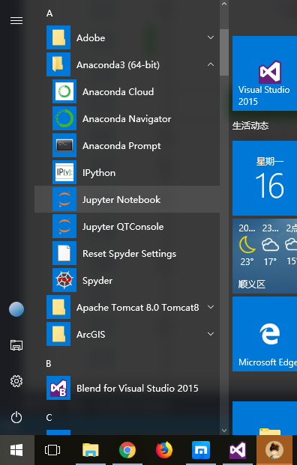
Task: Launch Anaconda Cloud via its icon
Action: pyautogui.click(x=64, y=91)
